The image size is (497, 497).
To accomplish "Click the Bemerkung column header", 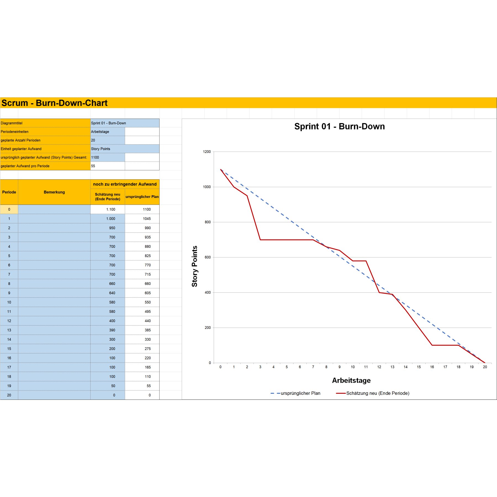I will coord(54,192).
